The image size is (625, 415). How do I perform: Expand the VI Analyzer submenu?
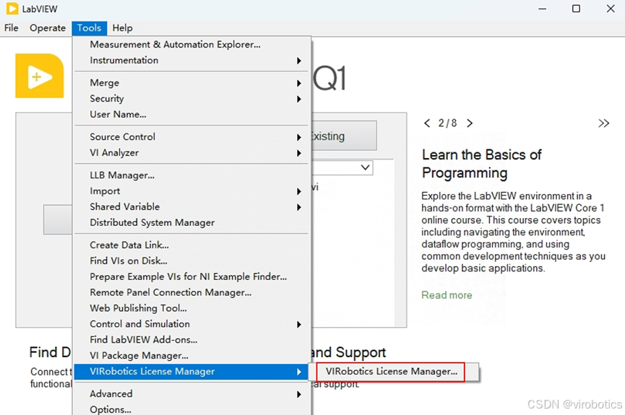pyautogui.click(x=191, y=153)
